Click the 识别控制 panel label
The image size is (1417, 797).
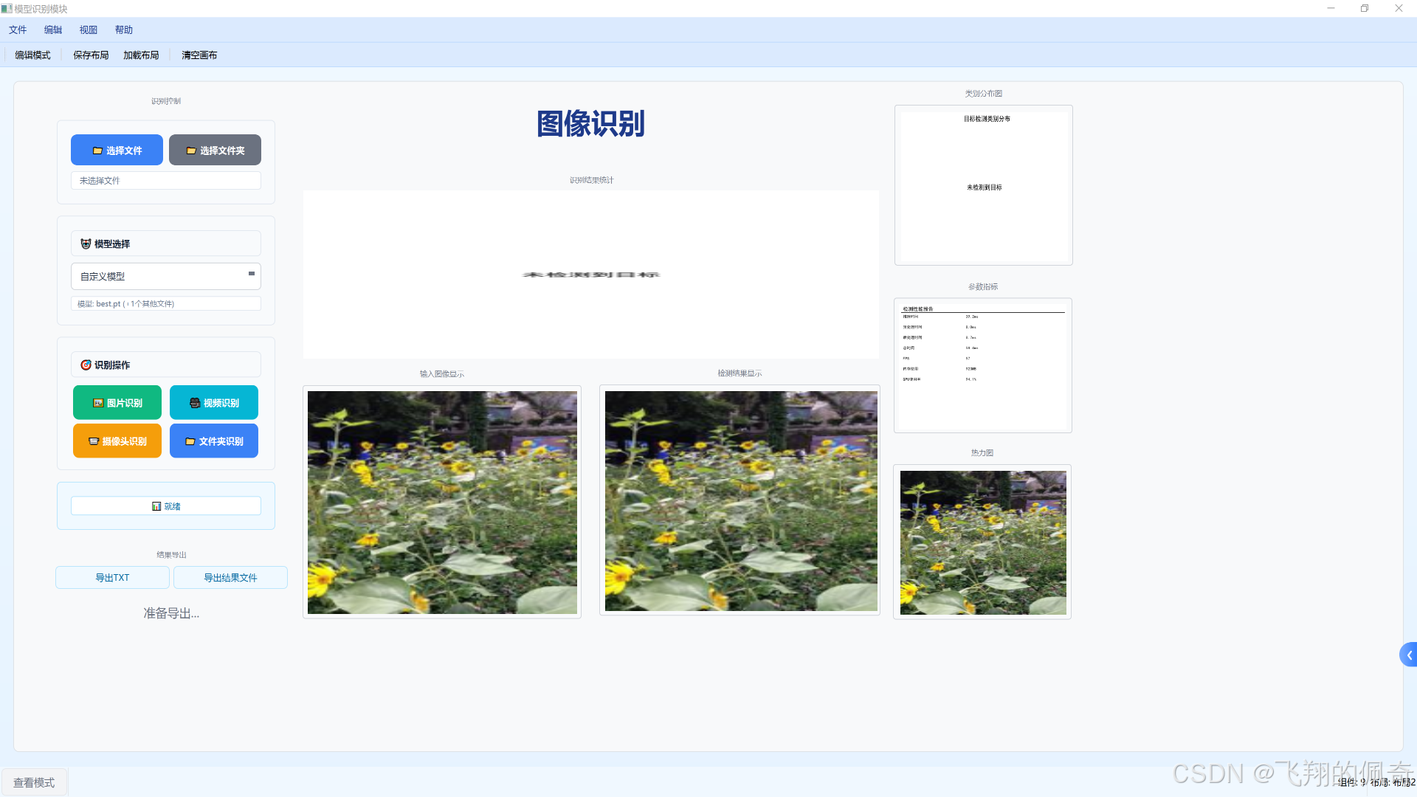click(x=166, y=101)
